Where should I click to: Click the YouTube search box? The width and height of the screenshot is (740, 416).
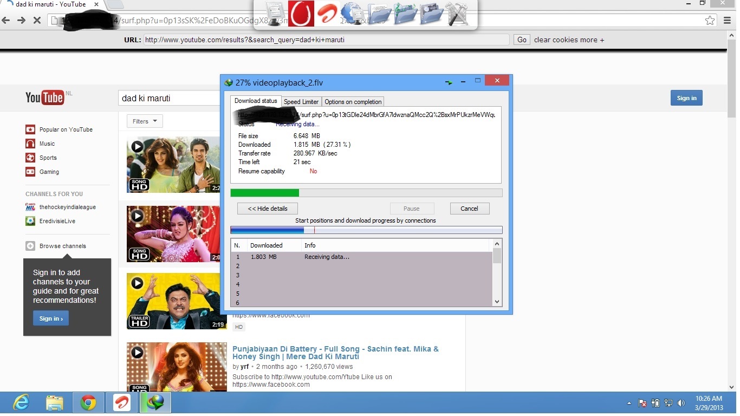pos(170,98)
